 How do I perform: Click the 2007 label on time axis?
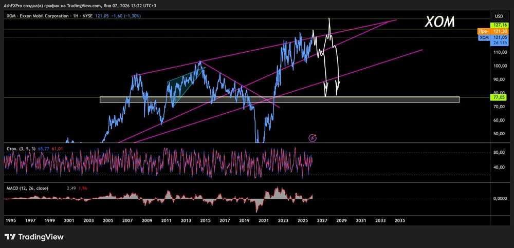point(127,220)
